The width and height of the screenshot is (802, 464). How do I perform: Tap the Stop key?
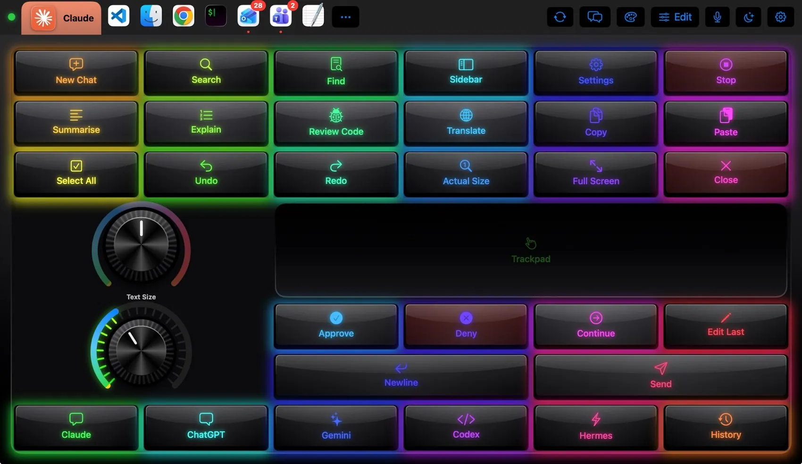726,72
